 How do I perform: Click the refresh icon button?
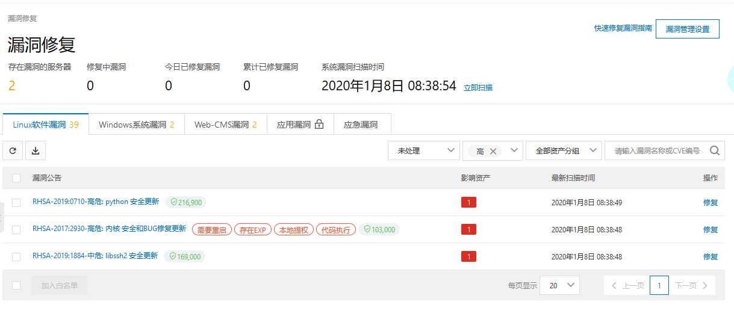click(13, 150)
